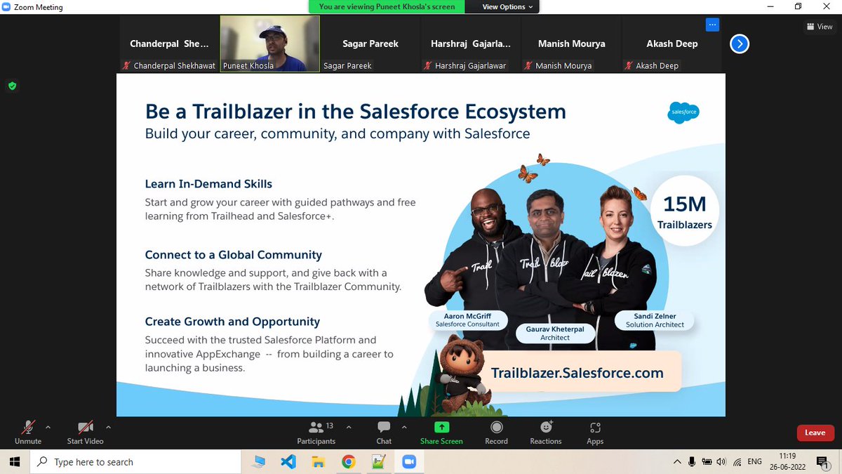Click the slide title Be a Trailblazer

(355, 111)
